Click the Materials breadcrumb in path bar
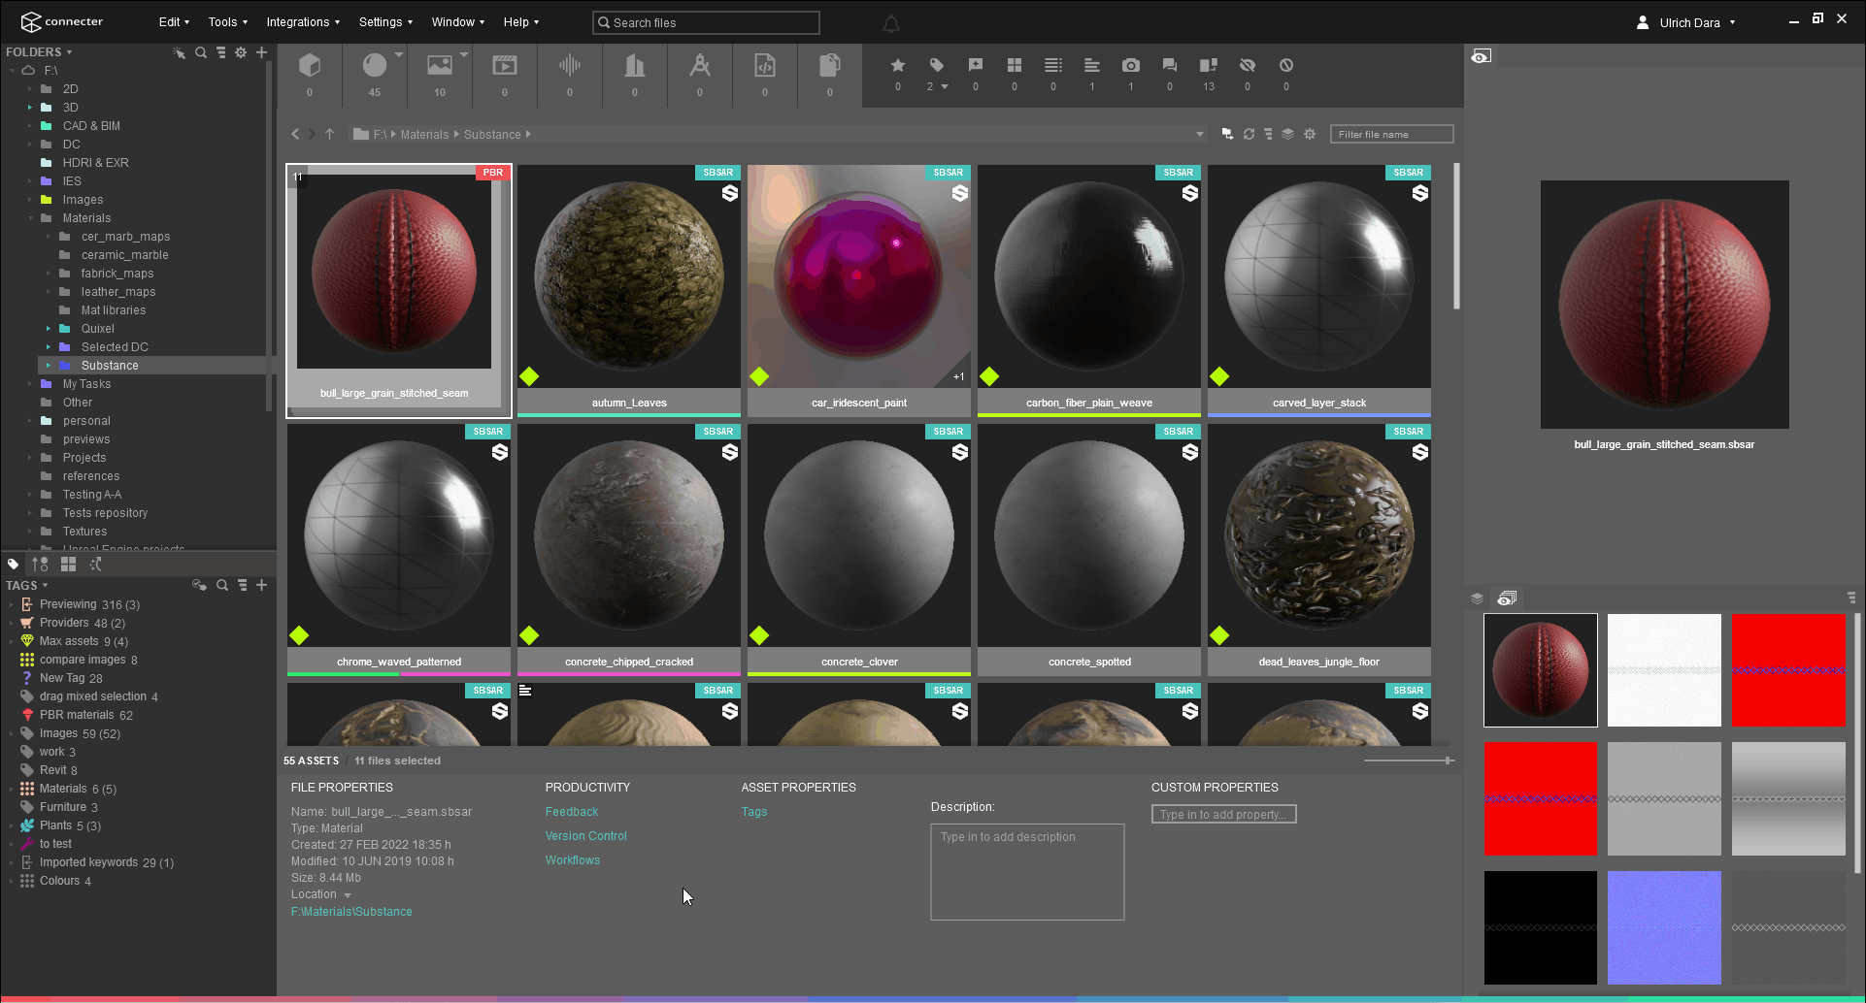Image resolution: width=1866 pixels, height=1003 pixels. point(425,135)
